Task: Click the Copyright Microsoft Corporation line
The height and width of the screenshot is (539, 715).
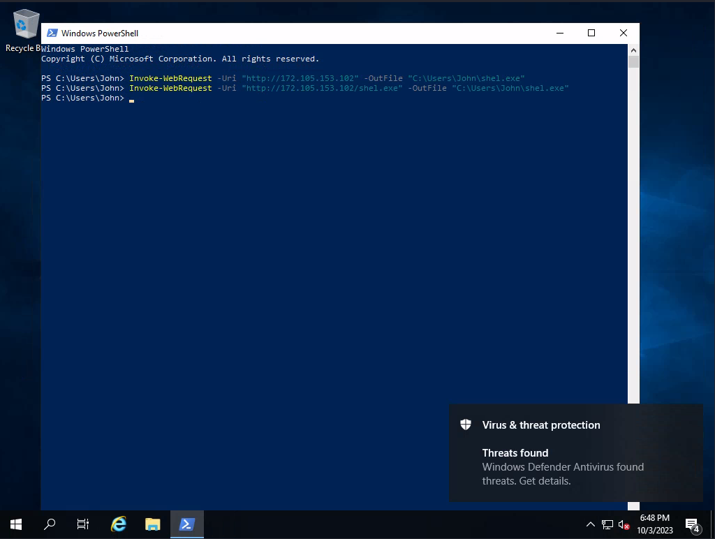Action: pyautogui.click(x=180, y=59)
